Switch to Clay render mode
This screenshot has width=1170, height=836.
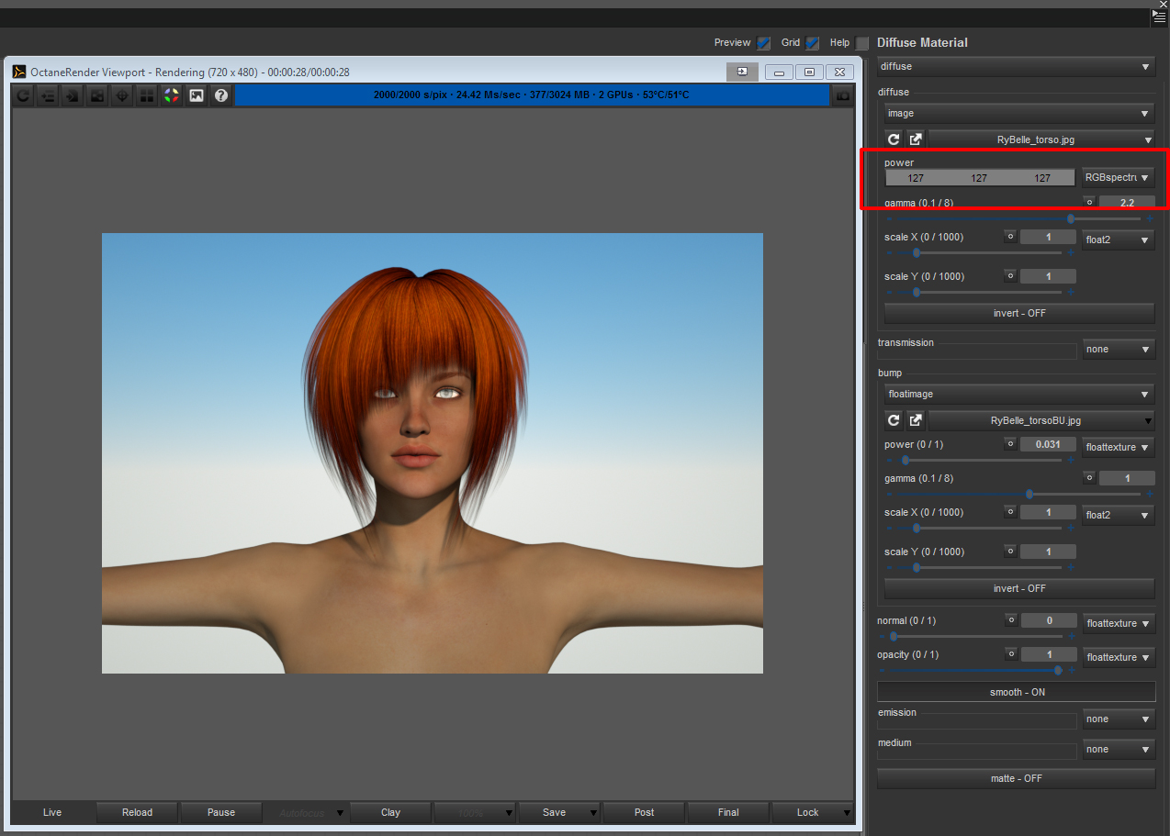[x=390, y=812]
